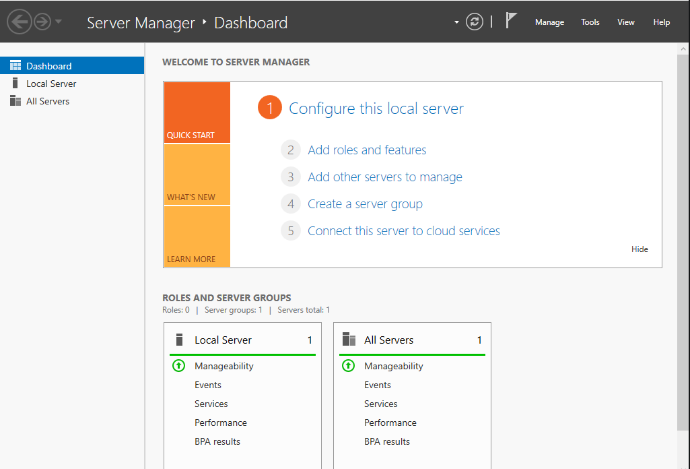This screenshot has height=469, width=690.
Task: Click the 'Roles: 0' summary text
Action: 176,310
